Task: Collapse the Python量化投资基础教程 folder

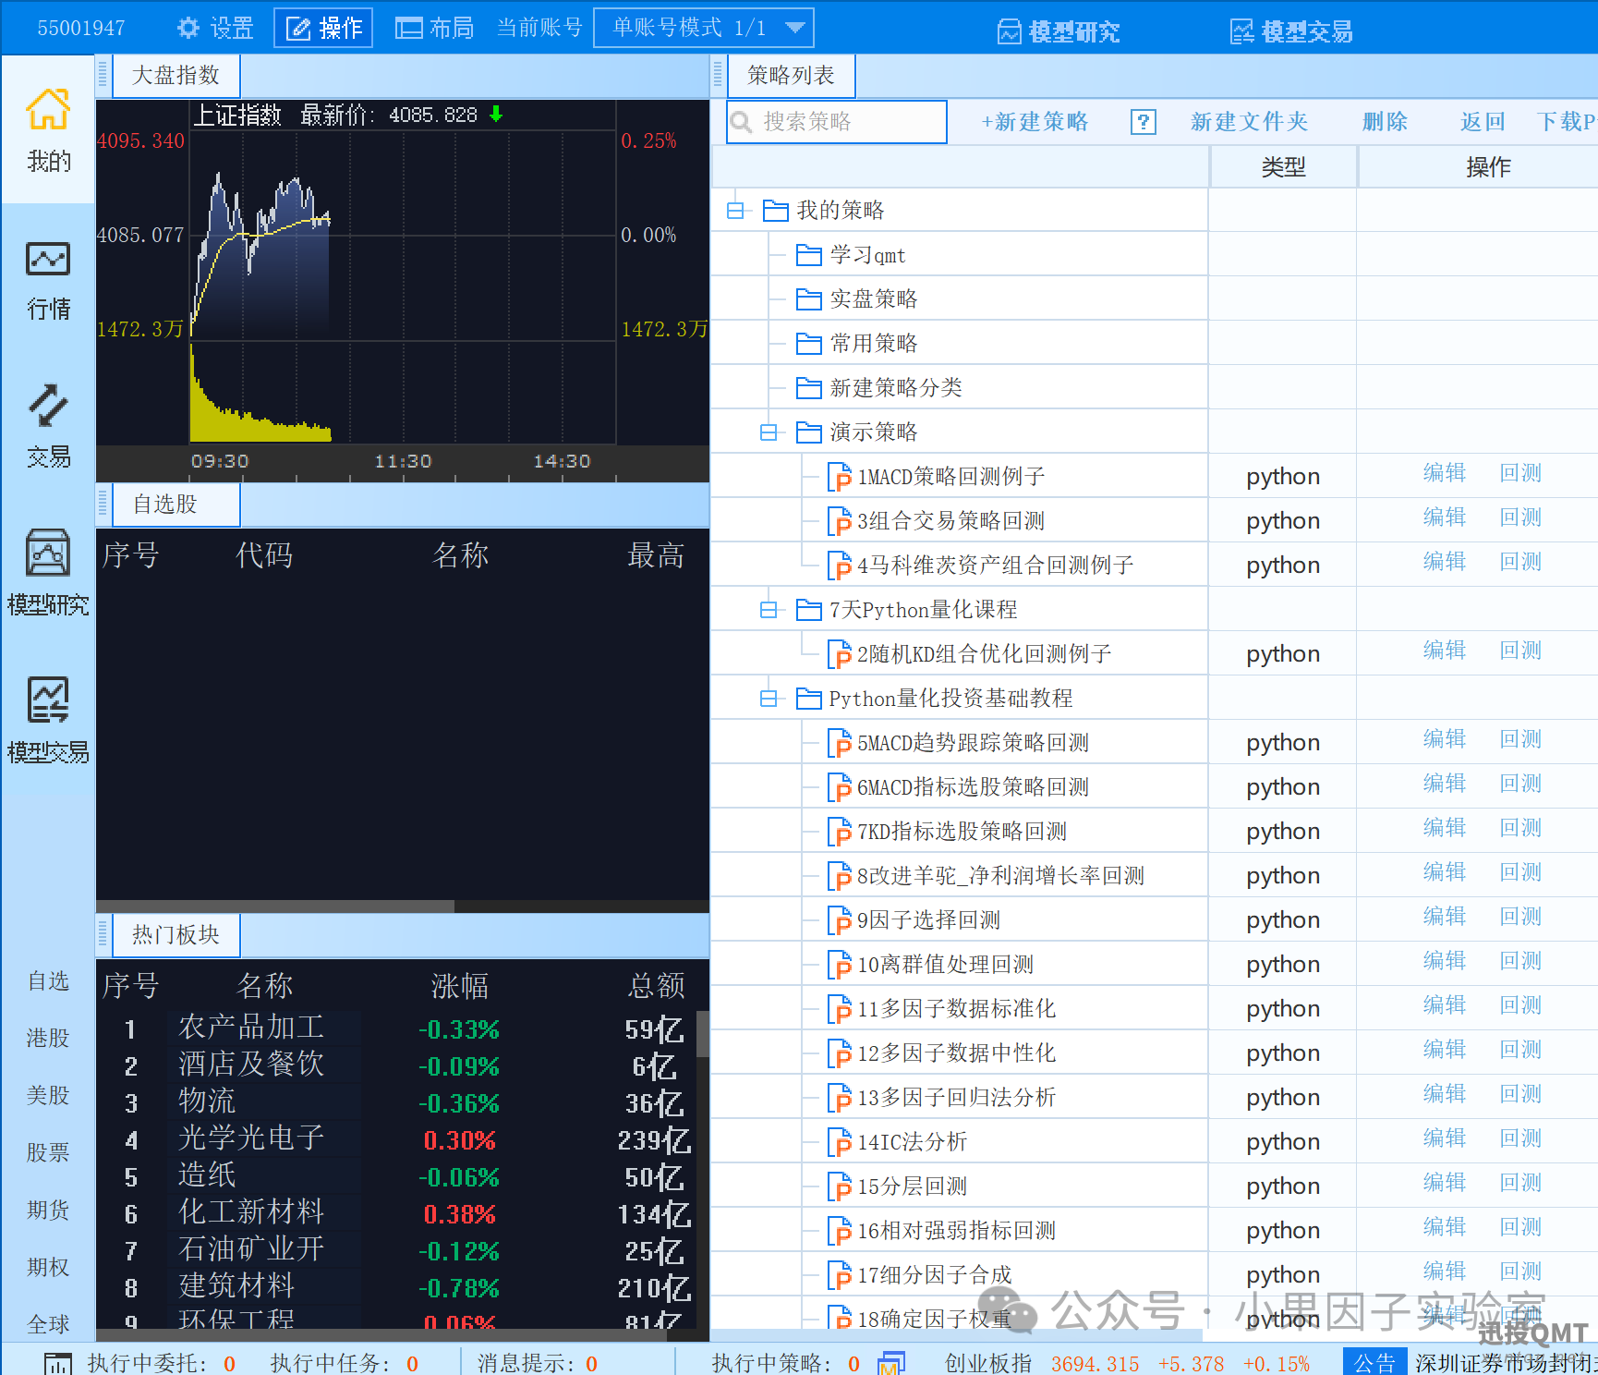Action: click(x=769, y=699)
